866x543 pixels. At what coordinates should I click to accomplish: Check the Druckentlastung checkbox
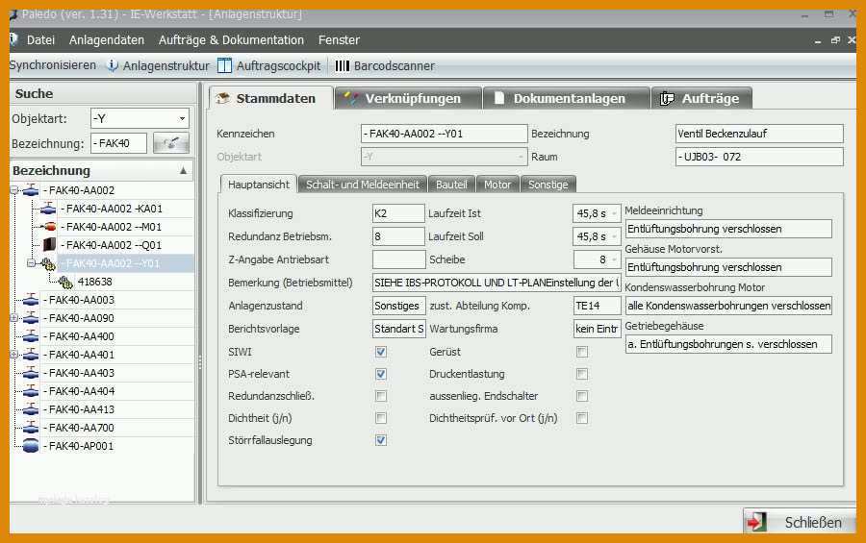click(582, 374)
